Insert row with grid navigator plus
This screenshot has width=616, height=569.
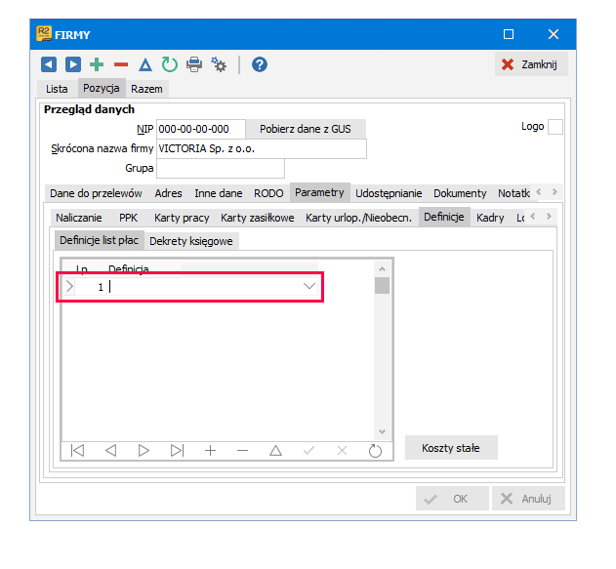[211, 450]
